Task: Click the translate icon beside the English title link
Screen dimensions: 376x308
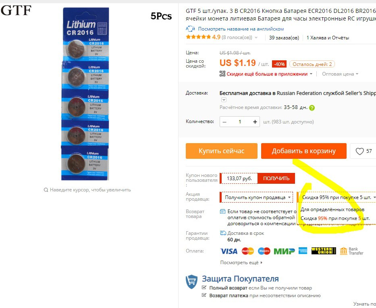Action: coord(190,29)
